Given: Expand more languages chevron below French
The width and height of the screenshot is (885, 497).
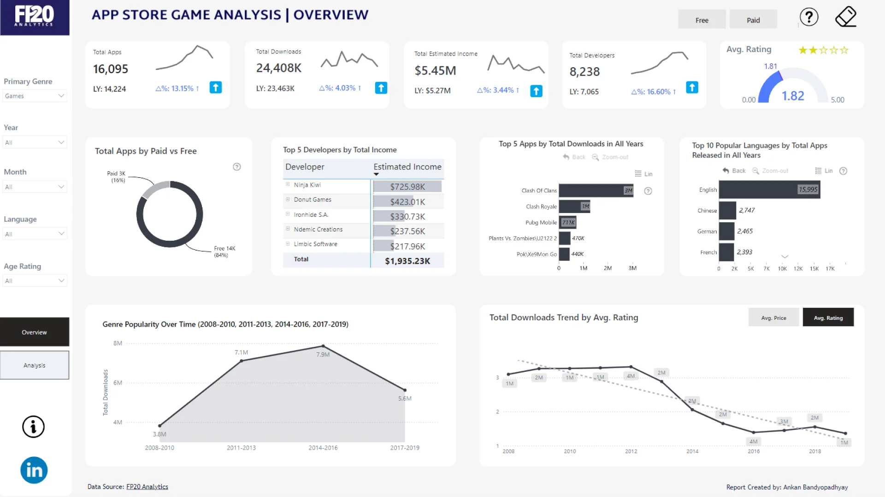Looking at the screenshot, I should coord(785,257).
